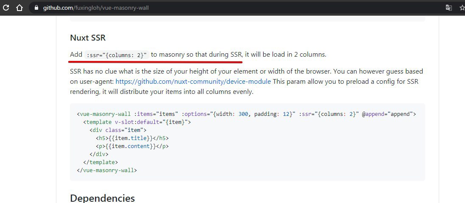Click closing </vue-masonry-wall> code line
This screenshot has height=203, width=465.
tap(107, 170)
